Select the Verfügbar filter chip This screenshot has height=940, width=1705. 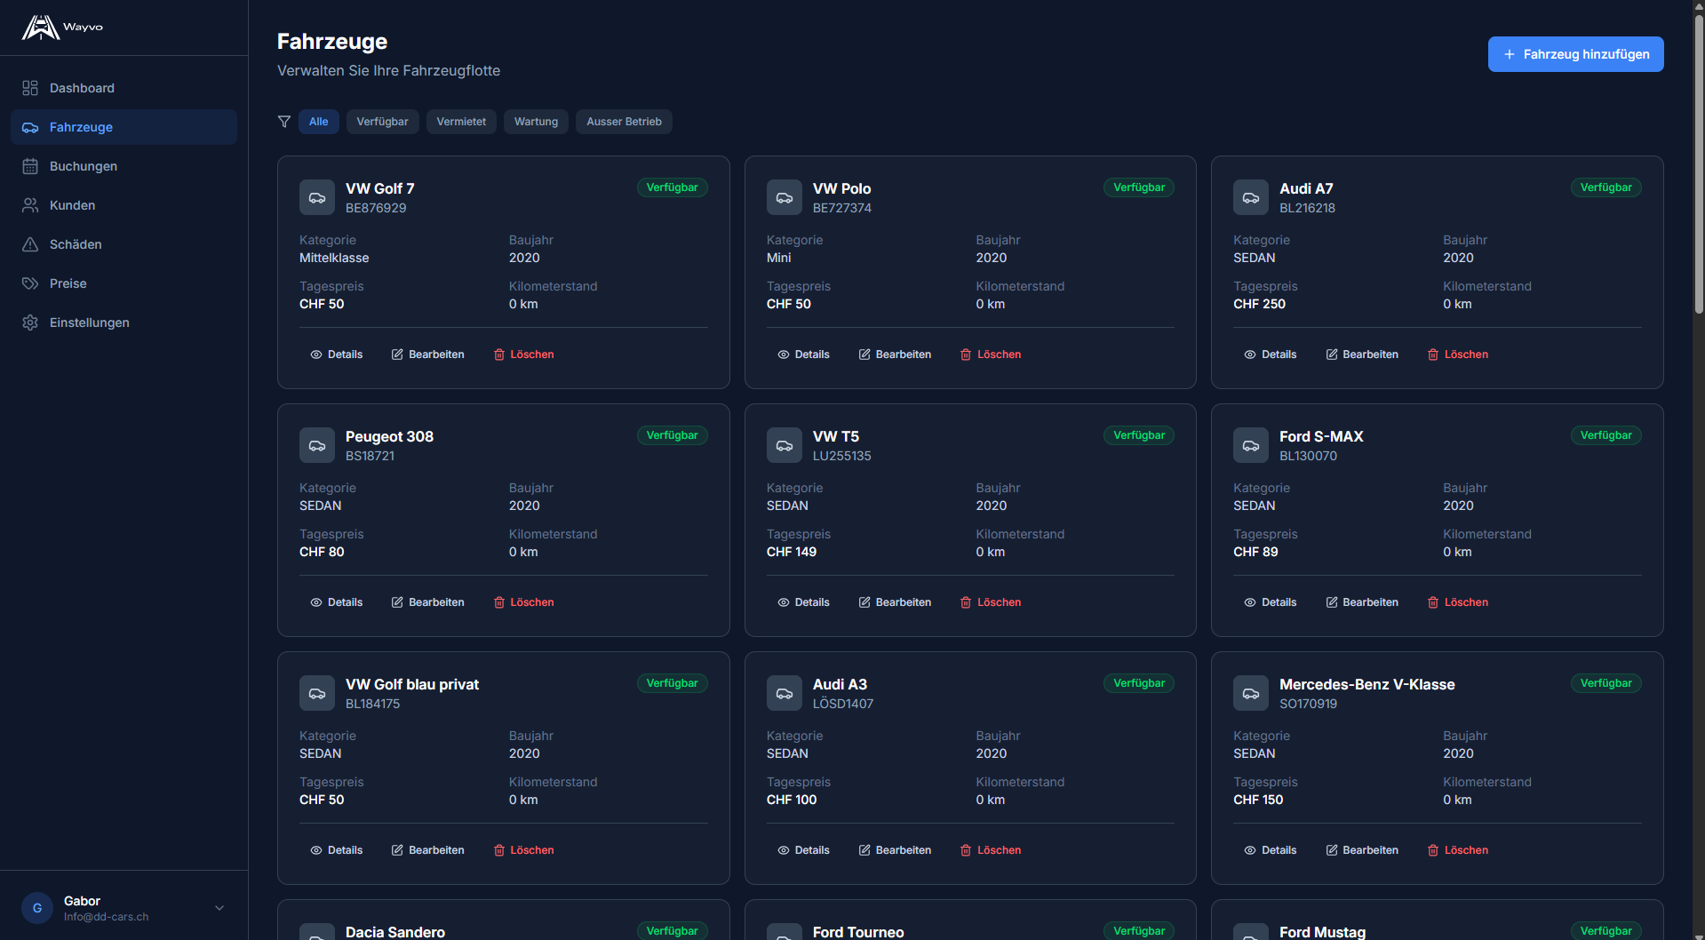[x=382, y=122]
